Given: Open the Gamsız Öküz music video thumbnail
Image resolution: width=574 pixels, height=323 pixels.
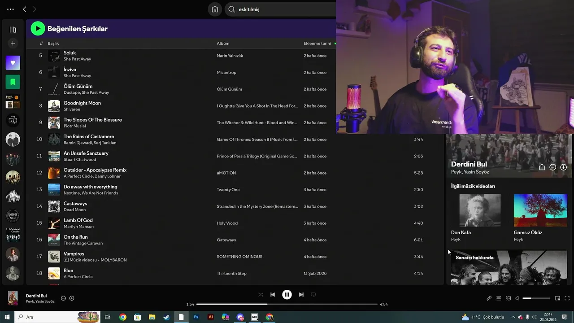Looking at the screenshot, I should tap(540, 210).
